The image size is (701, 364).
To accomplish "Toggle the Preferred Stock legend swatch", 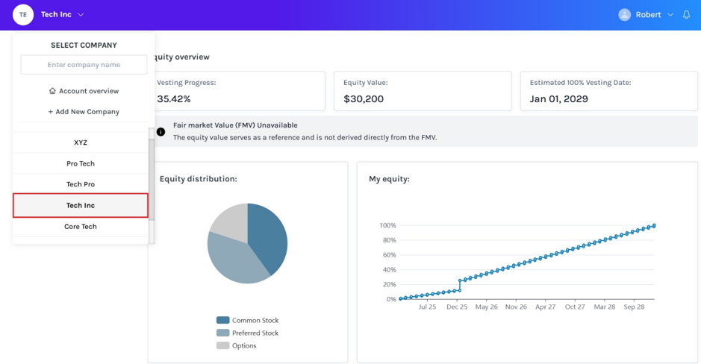I will [x=222, y=333].
